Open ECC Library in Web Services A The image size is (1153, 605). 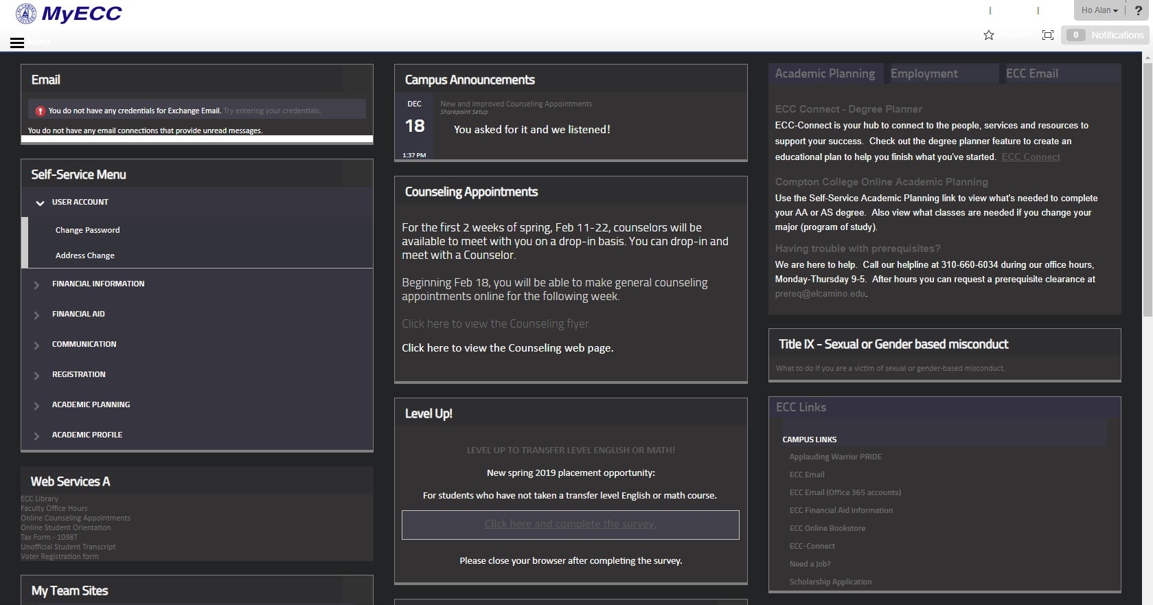[39, 499]
